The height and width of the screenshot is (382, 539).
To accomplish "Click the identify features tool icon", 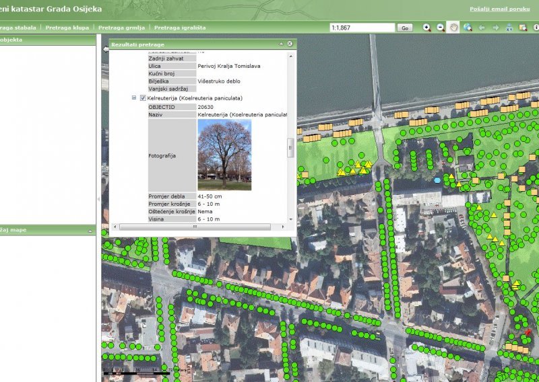I will (x=523, y=28).
